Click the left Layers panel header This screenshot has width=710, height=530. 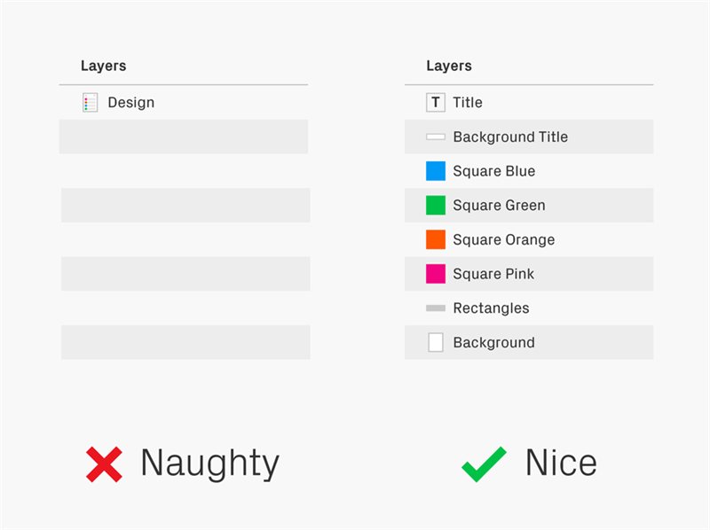coord(103,66)
